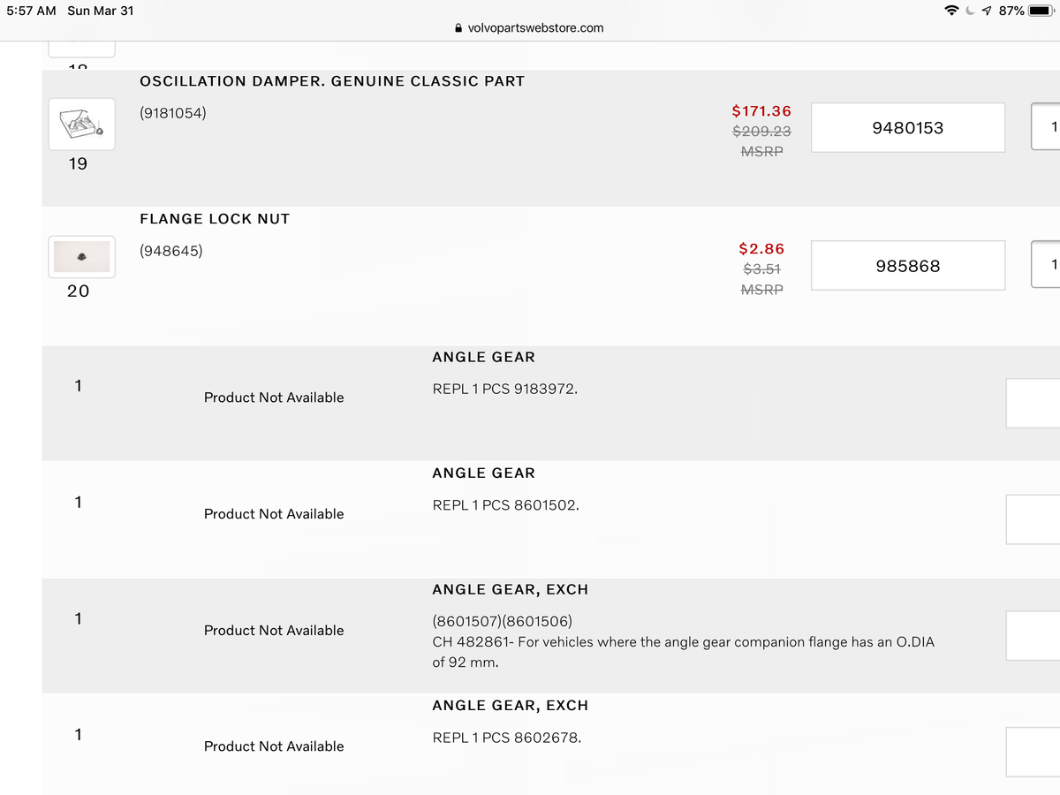Click the $2.86 sale price
The image size is (1060, 795).
(761, 249)
